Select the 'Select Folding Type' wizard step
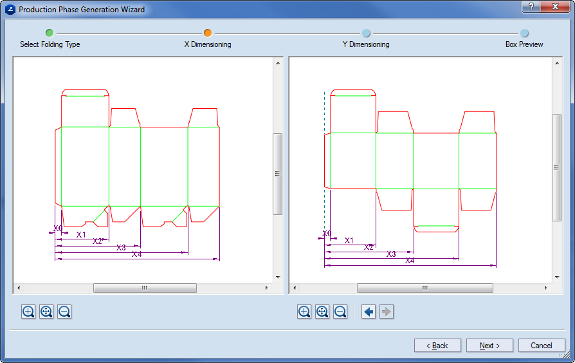This screenshot has height=363, width=575. (x=50, y=33)
